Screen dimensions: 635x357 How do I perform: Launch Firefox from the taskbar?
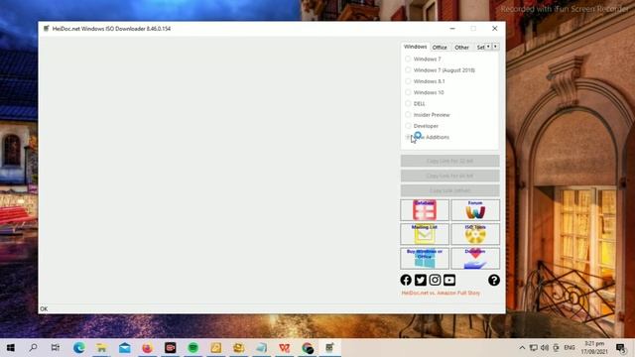[148, 348]
